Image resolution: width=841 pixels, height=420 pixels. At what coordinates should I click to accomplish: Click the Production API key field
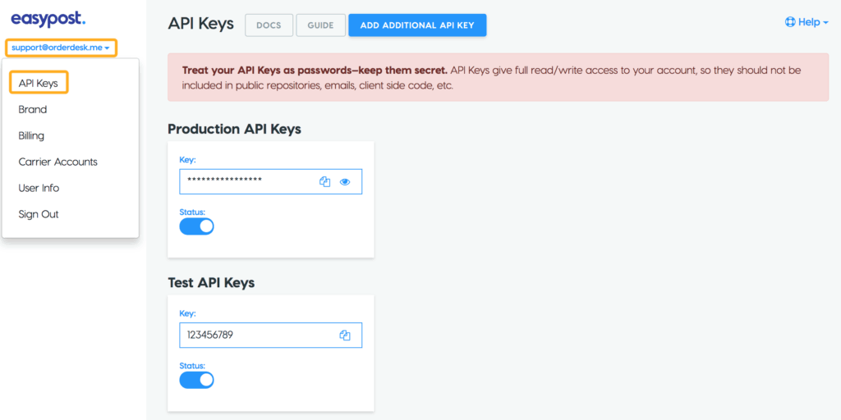point(246,182)
